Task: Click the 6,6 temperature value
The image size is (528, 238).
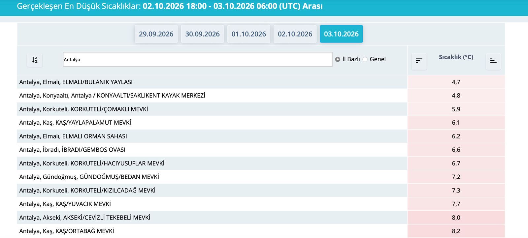Action: point(456,150)
